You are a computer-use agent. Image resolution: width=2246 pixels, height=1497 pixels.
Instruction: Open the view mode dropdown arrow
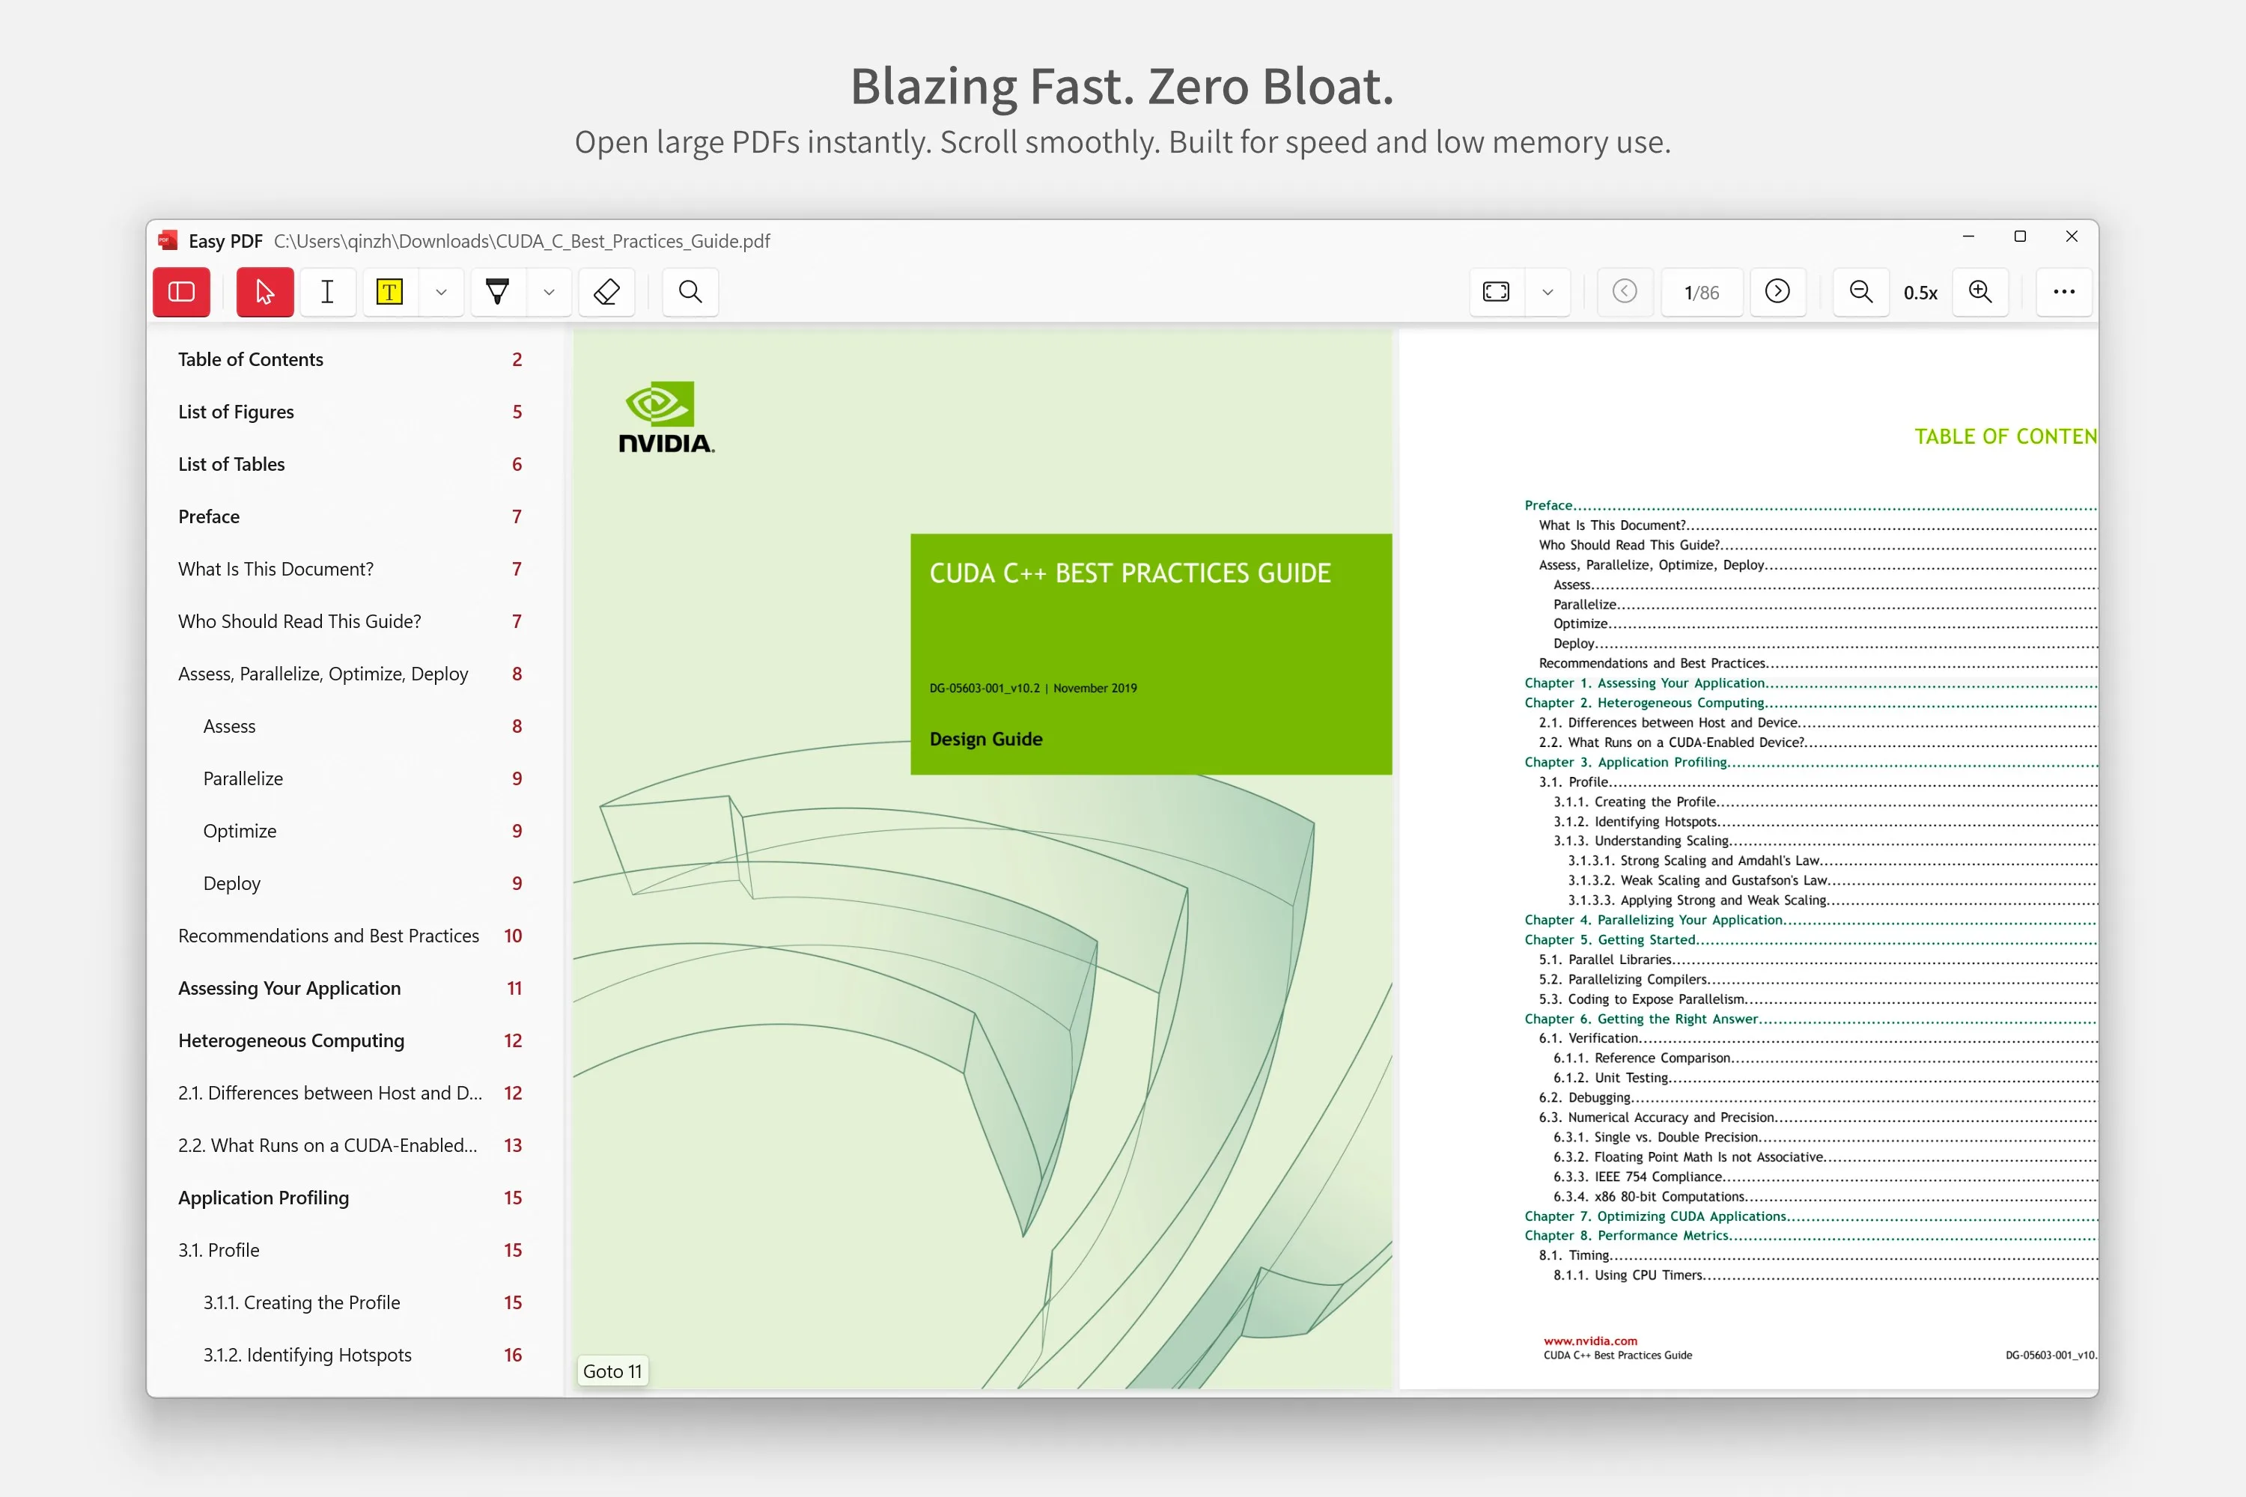click(x=1548, y=292)
